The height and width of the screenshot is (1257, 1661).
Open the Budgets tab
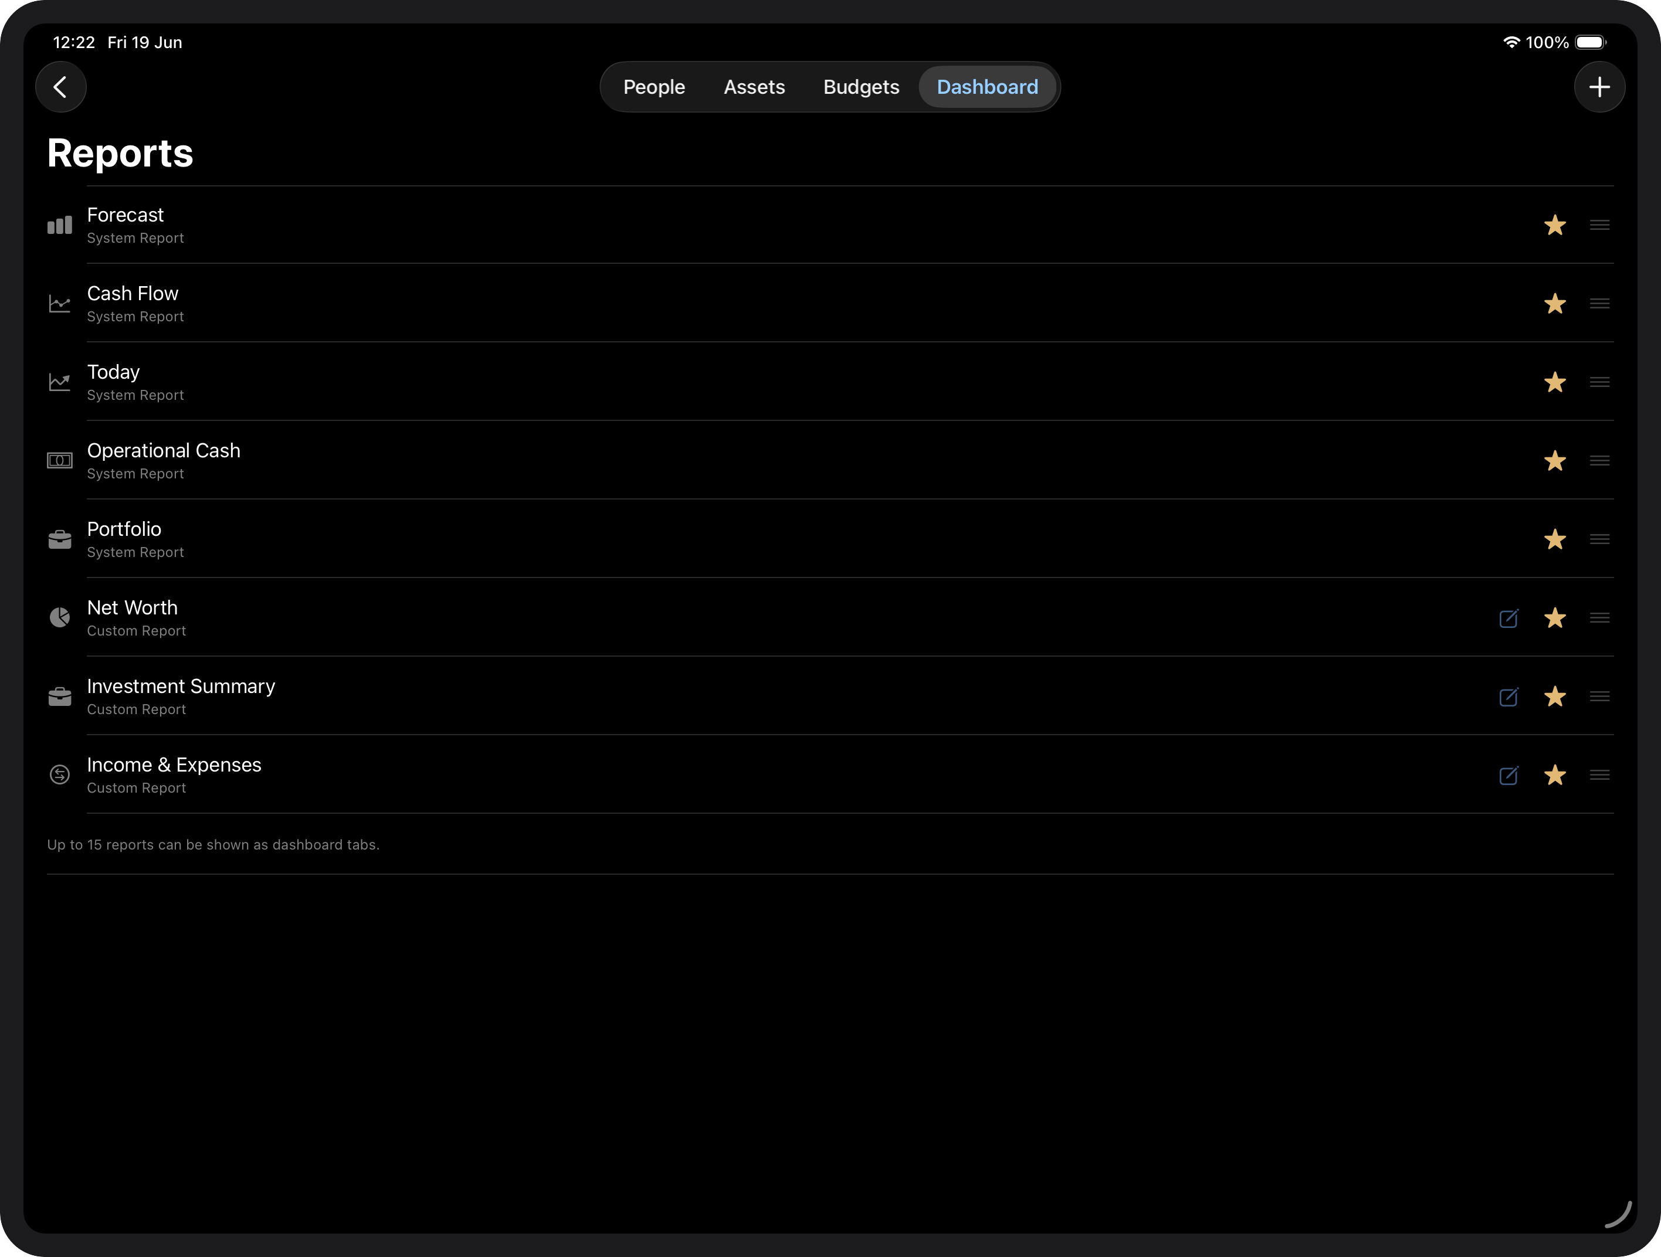coord(860,87)
